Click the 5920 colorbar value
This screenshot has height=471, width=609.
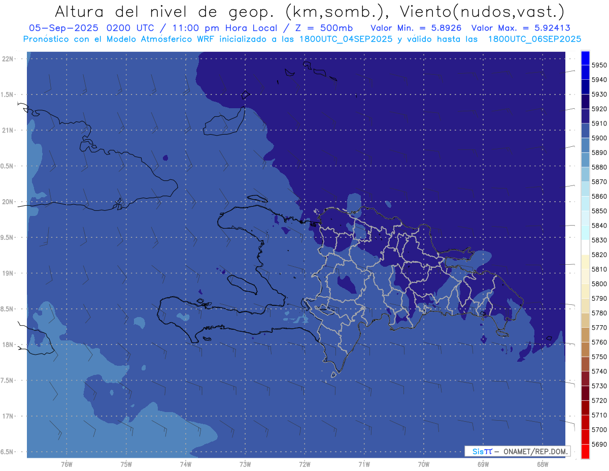pyautogui.click(x=599, y=109)
